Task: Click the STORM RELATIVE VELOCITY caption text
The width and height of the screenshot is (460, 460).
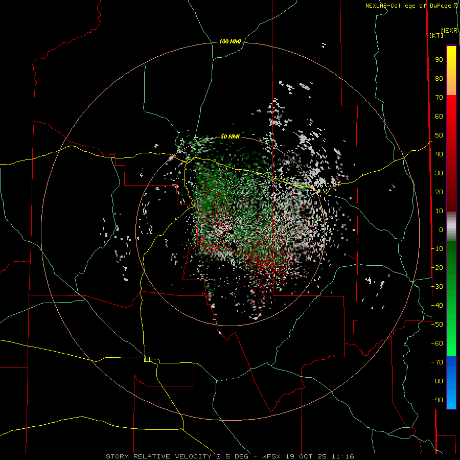Action: [159, 456]
